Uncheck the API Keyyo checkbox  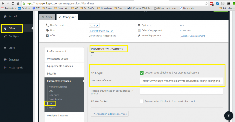click(x=142, y=72)
